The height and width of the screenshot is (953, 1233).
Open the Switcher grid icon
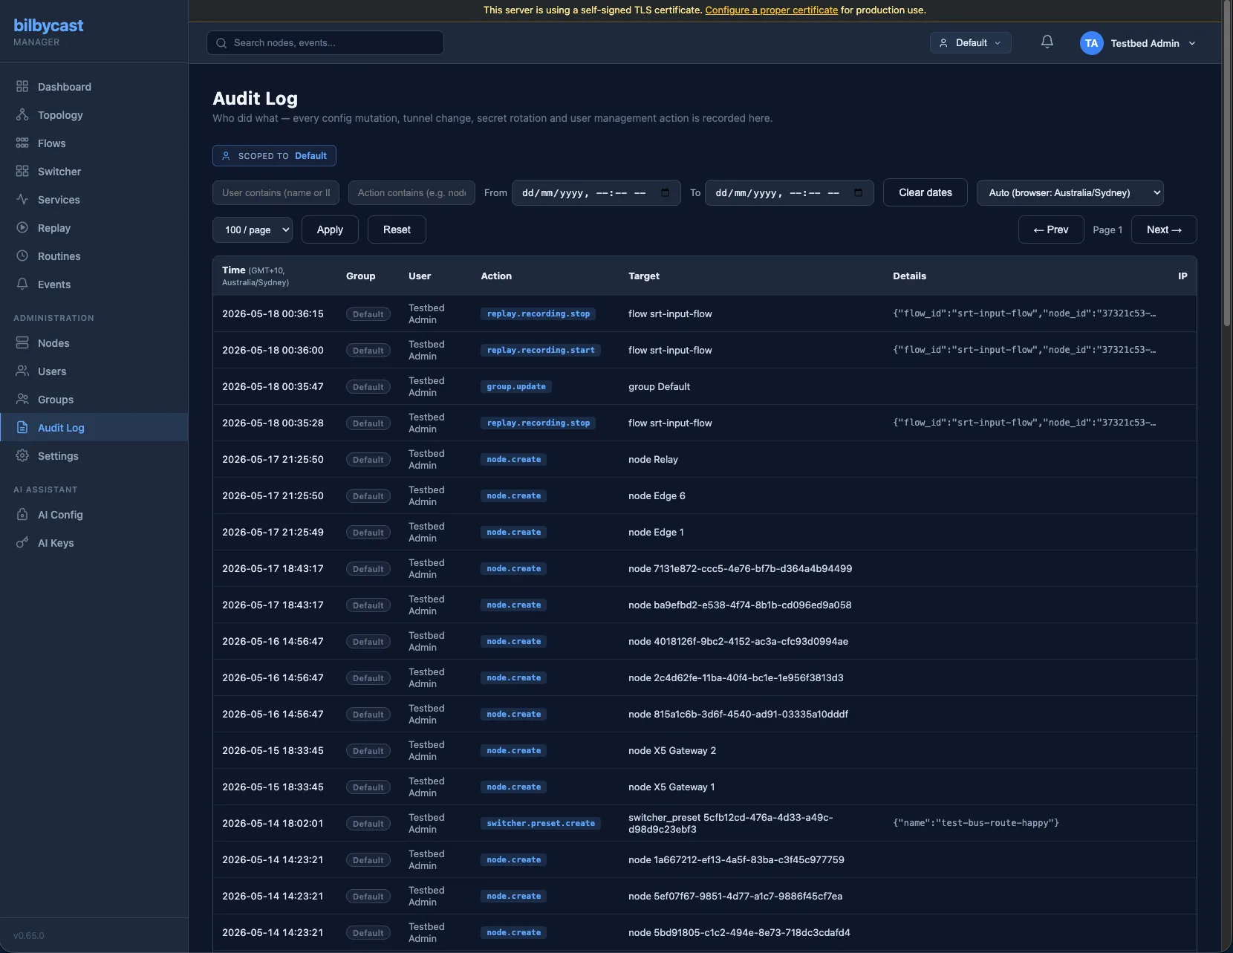tap(22, 172)
